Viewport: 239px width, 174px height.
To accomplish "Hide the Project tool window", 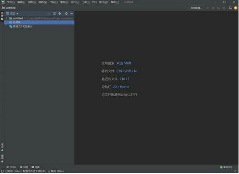I will pyautogui.click(x=72, y=14).
